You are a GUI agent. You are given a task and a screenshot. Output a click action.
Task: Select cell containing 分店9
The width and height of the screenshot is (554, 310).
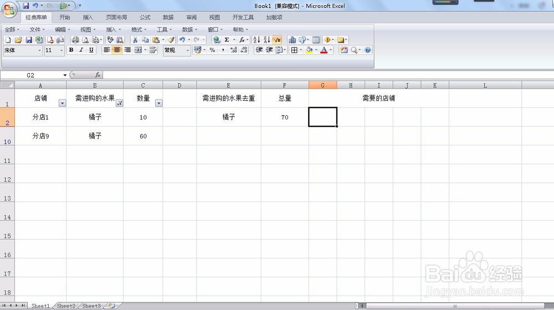[x=40, y=136]
